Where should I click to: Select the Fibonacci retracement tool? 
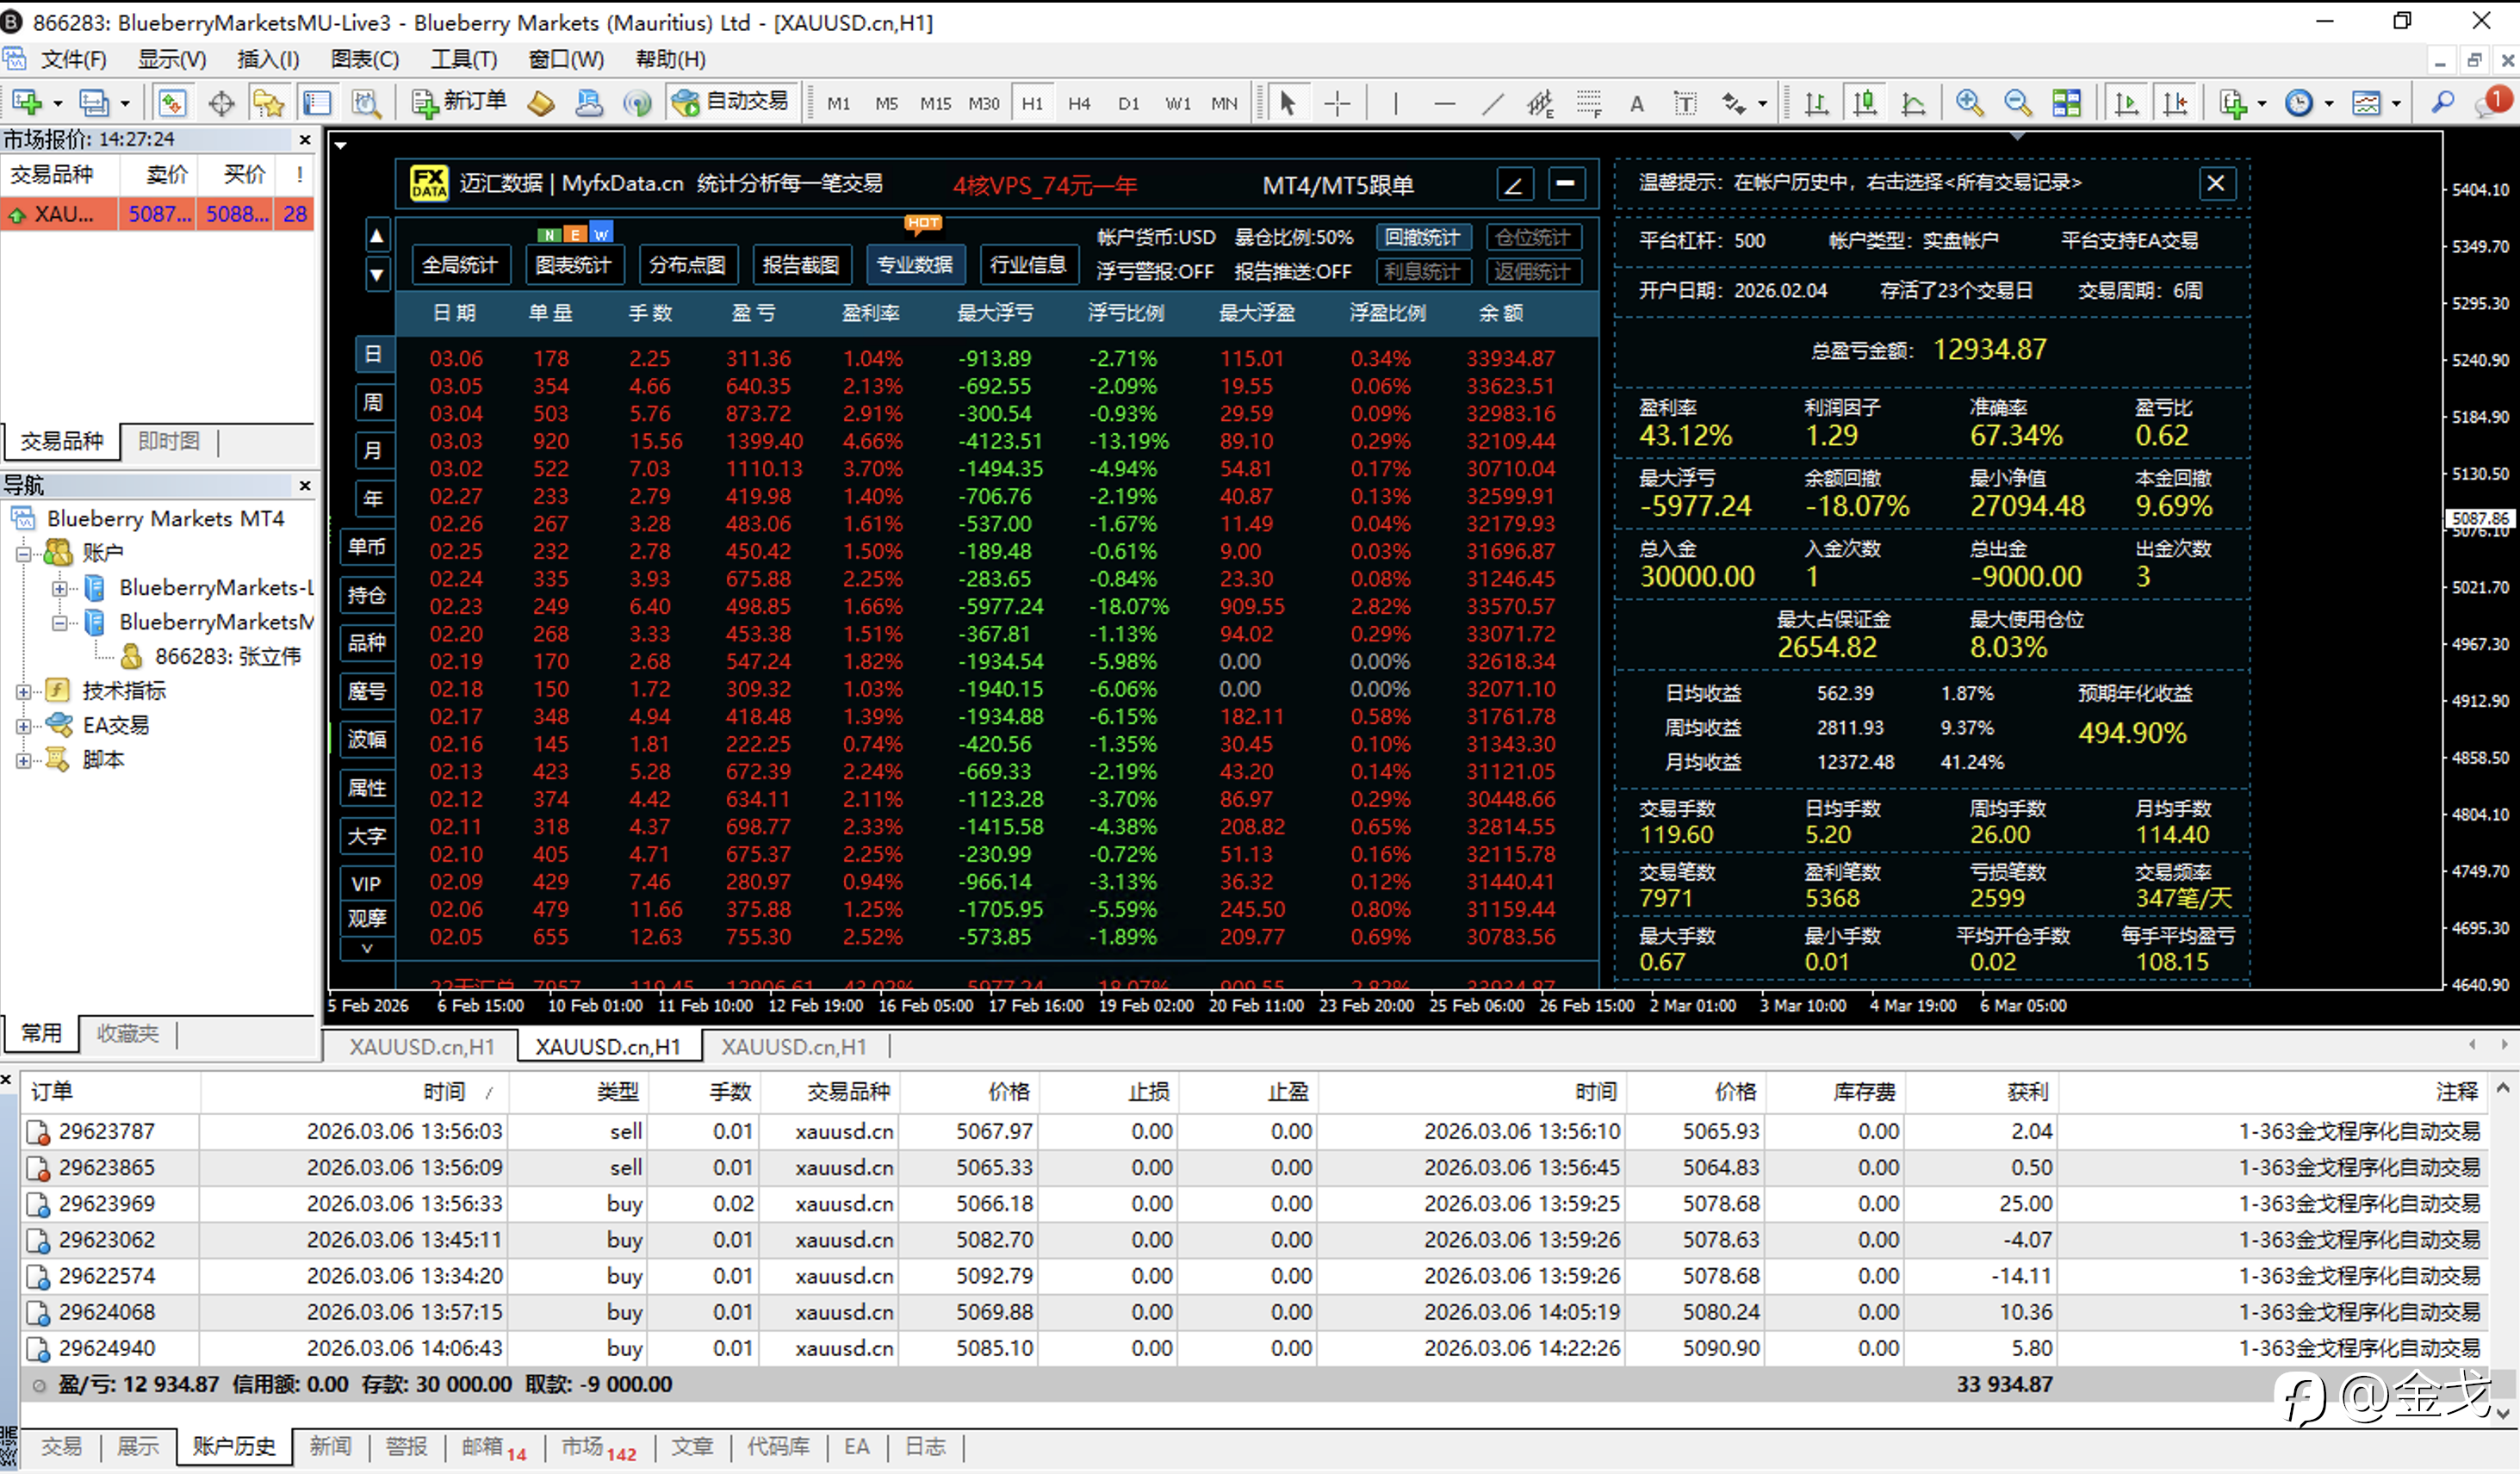1588,103
